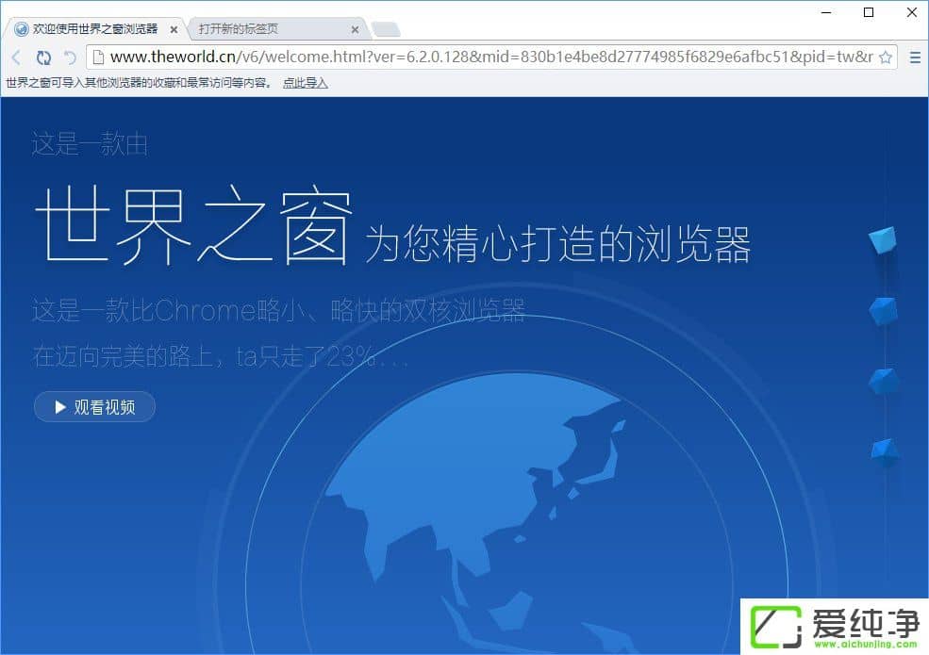Open a new tab with the blank tab stub
The width and height of the screenshot is (929, 655).
[x=381, y=29]
